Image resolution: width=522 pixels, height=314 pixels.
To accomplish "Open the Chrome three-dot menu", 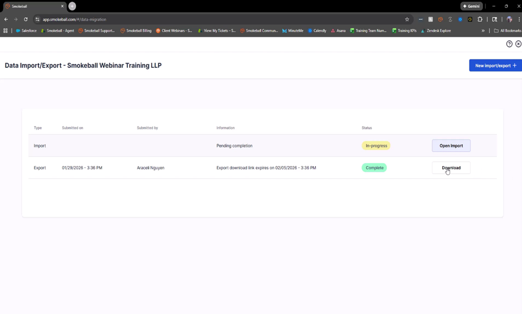I will coord(518,19).
